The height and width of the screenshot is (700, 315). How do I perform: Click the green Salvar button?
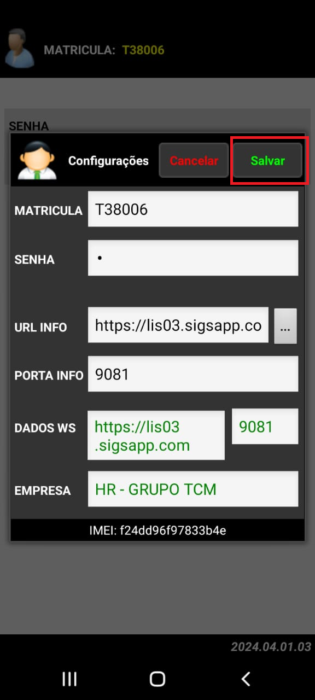pos(267,161)
